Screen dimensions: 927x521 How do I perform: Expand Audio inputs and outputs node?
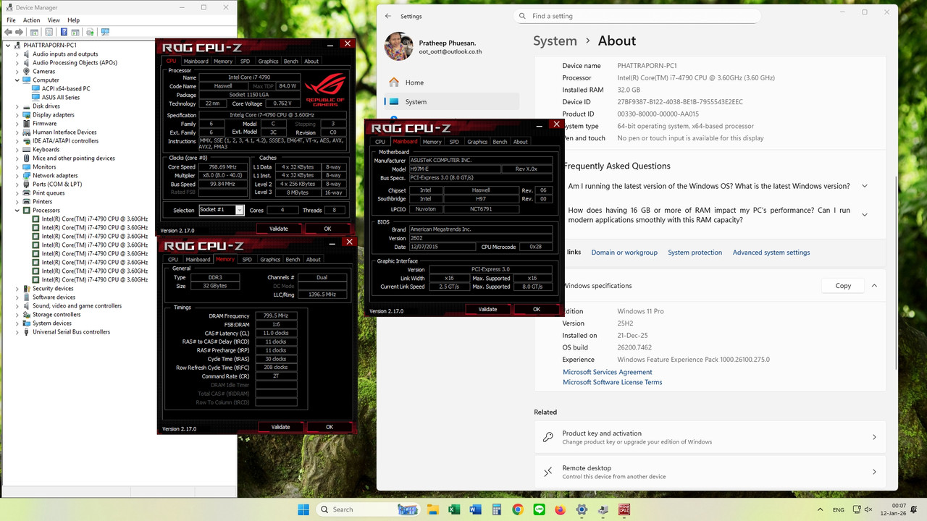17,54
